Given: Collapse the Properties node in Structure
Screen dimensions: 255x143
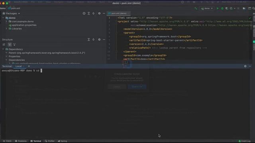Looking at the screenshot, I should click(6, 56).
